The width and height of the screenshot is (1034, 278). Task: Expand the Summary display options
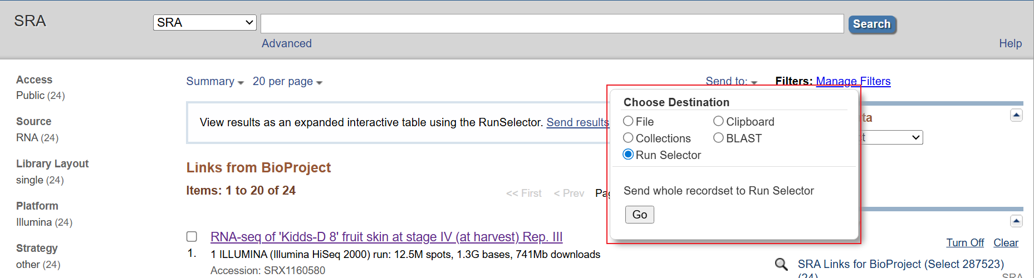click(x=215, y=82)
